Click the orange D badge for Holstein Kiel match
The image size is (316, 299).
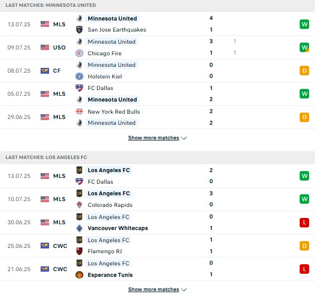(x=304, y=71)
